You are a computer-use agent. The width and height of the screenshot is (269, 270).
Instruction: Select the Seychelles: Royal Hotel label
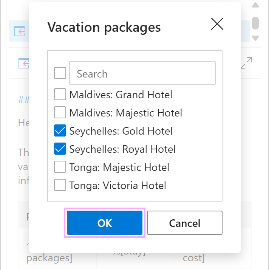point(122,149)
